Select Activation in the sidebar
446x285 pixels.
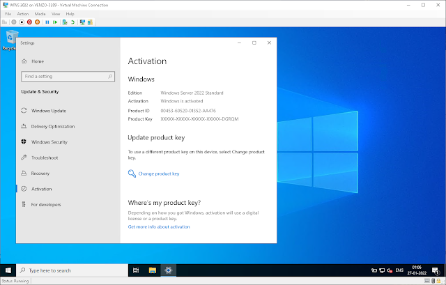pos(68,189)
